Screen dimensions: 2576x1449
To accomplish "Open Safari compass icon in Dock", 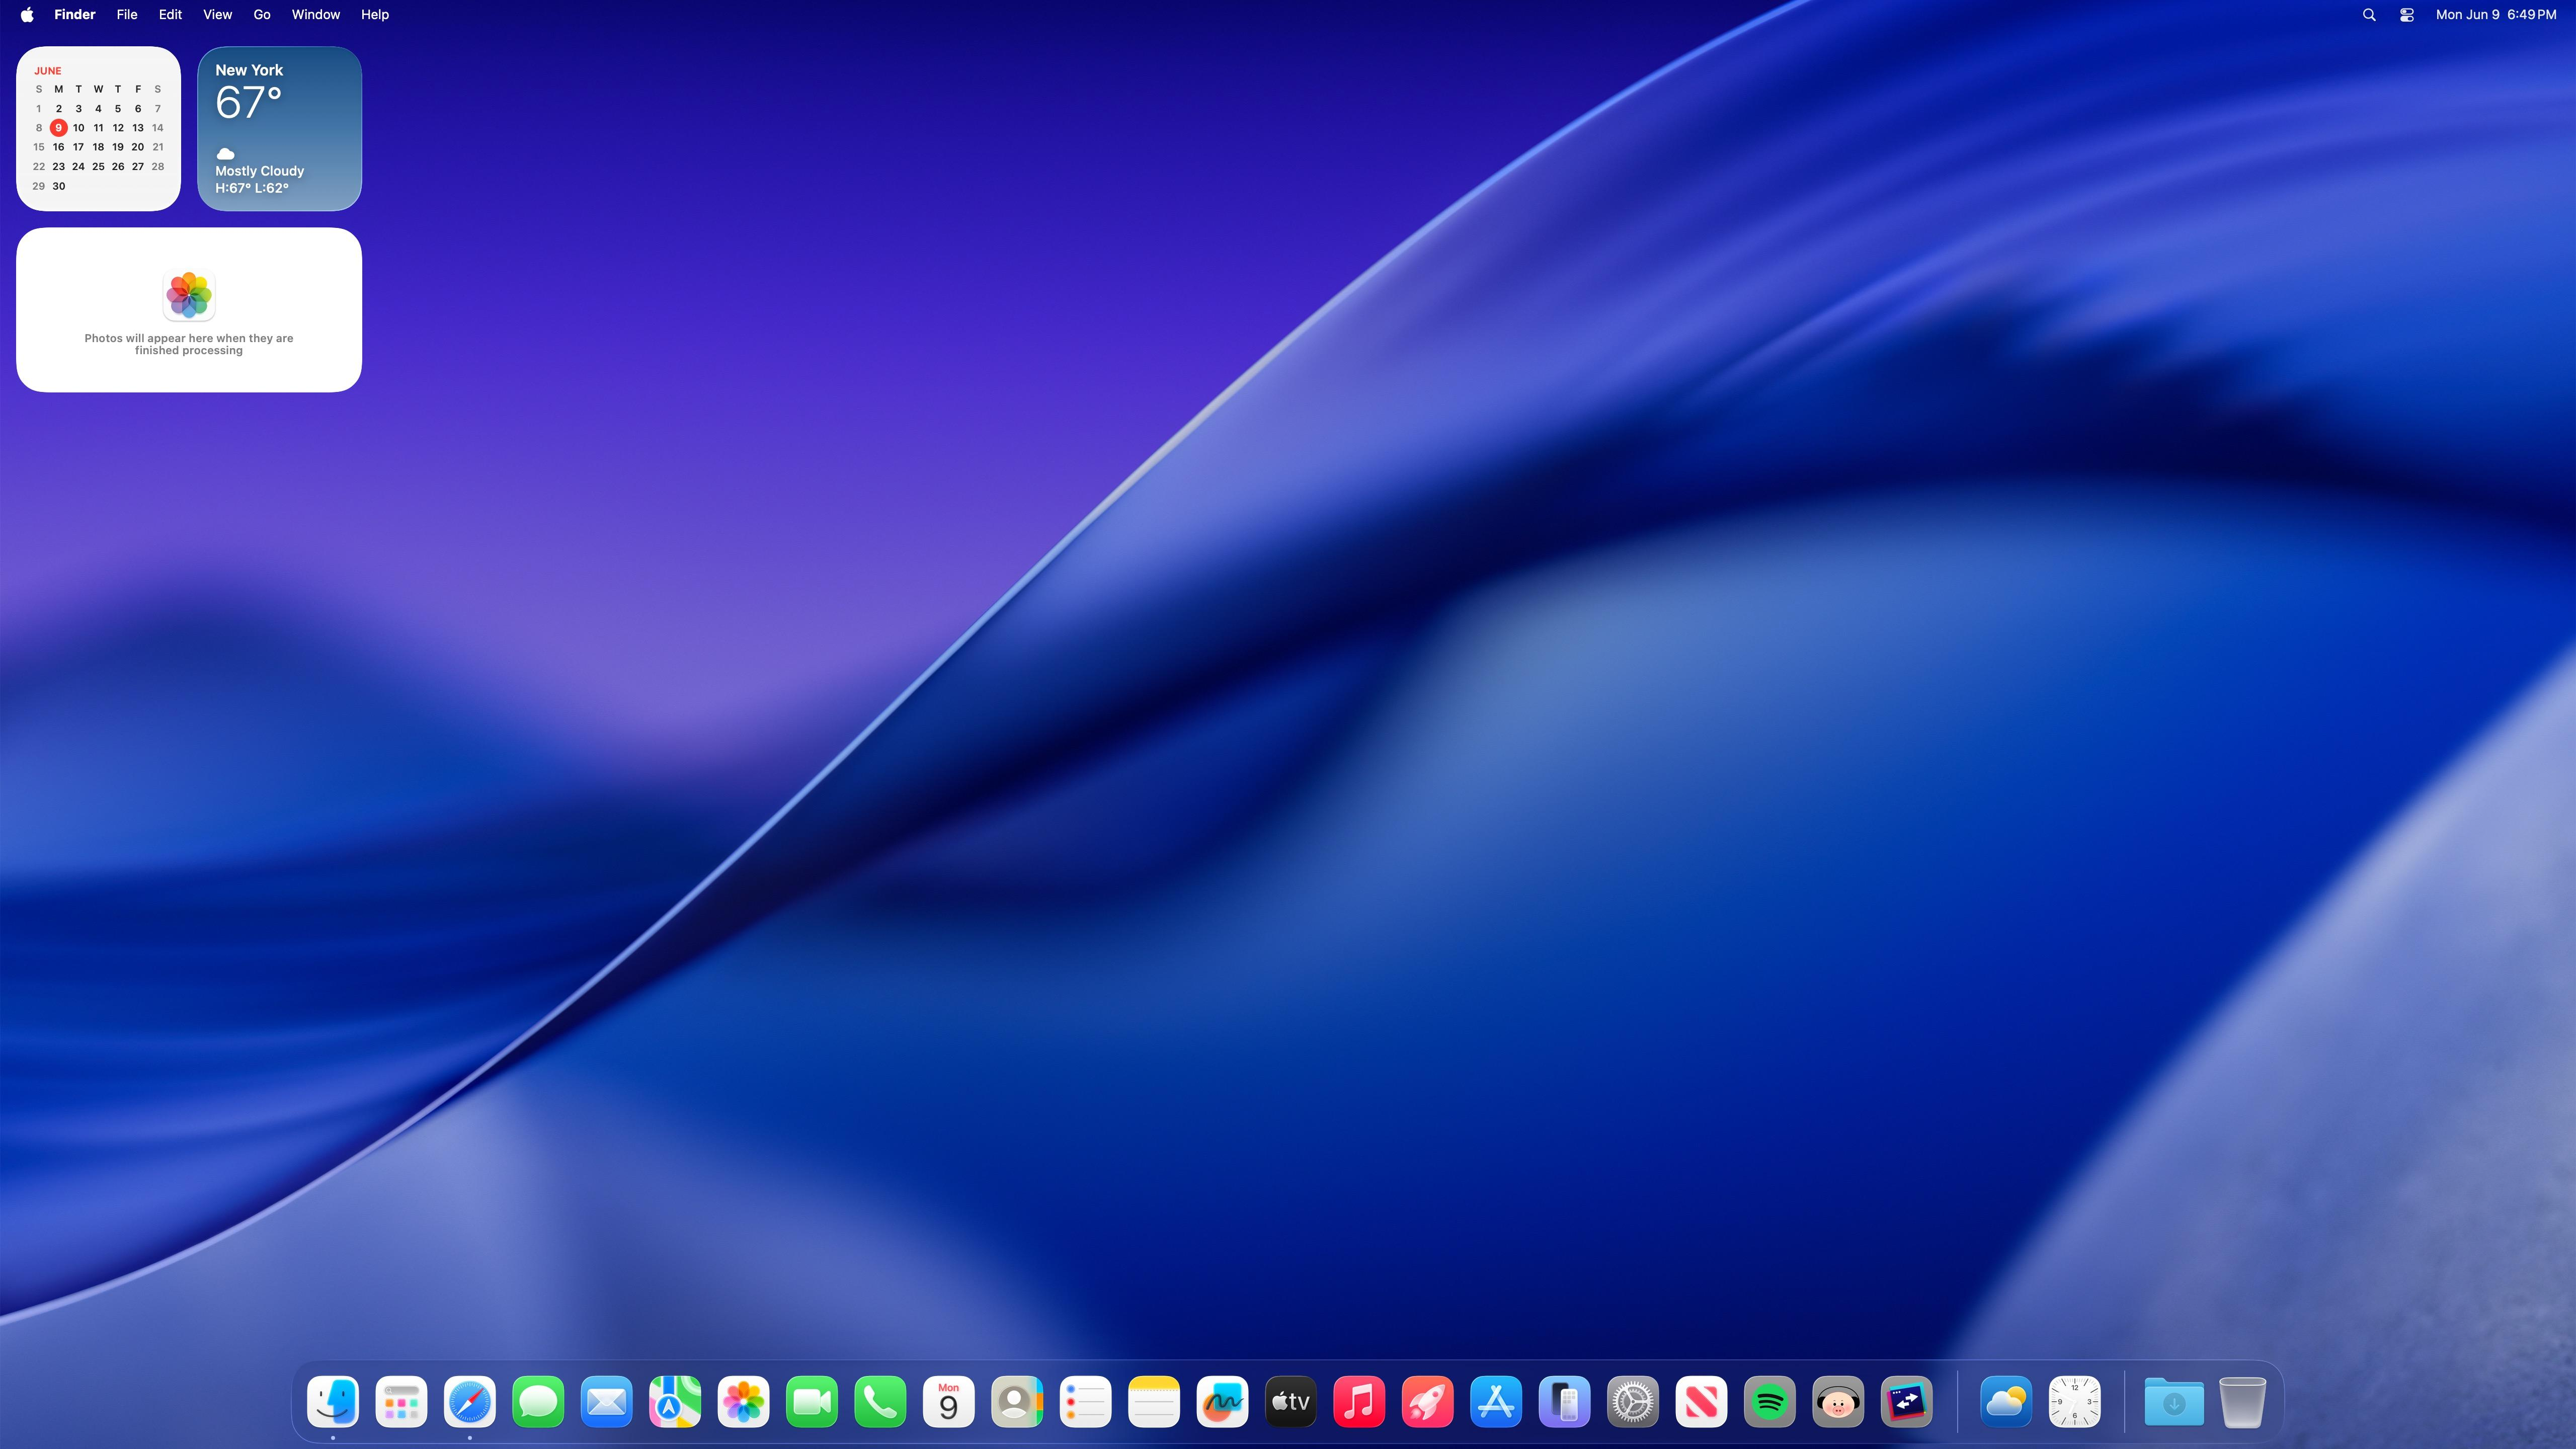I will tap(470, 1402).
